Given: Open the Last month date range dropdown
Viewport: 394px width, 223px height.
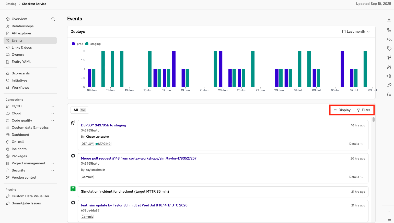Looking at the screenshot, I should tap(356, 32).
